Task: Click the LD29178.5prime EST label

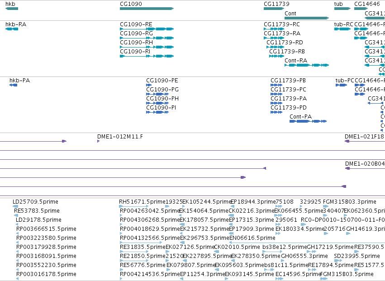Action: click(x=38, y=220)
